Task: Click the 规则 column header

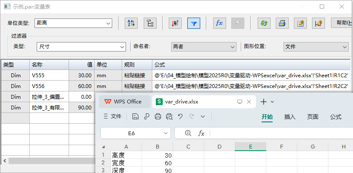Action: [x=137, y=65]
